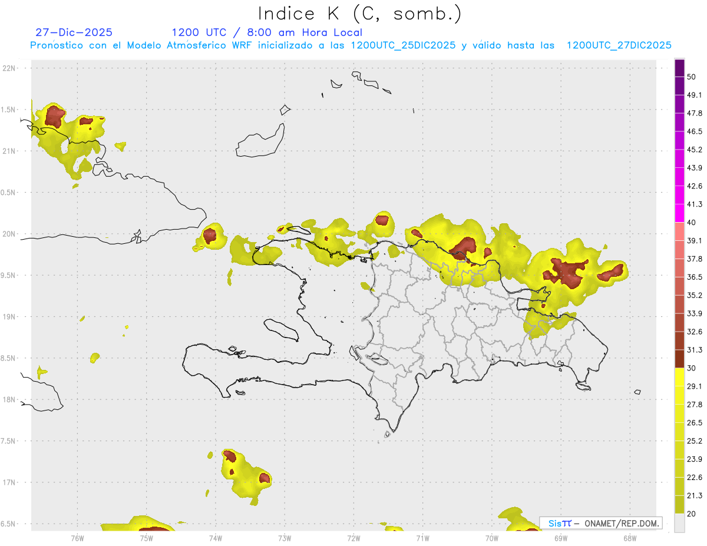Click the "22N" latitude label
The width and height of the screenshot is (707, 546).
[9, 68]
